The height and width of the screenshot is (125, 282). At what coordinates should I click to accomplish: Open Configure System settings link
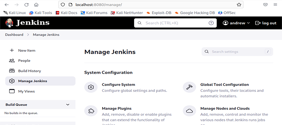(x=118, y=84)
